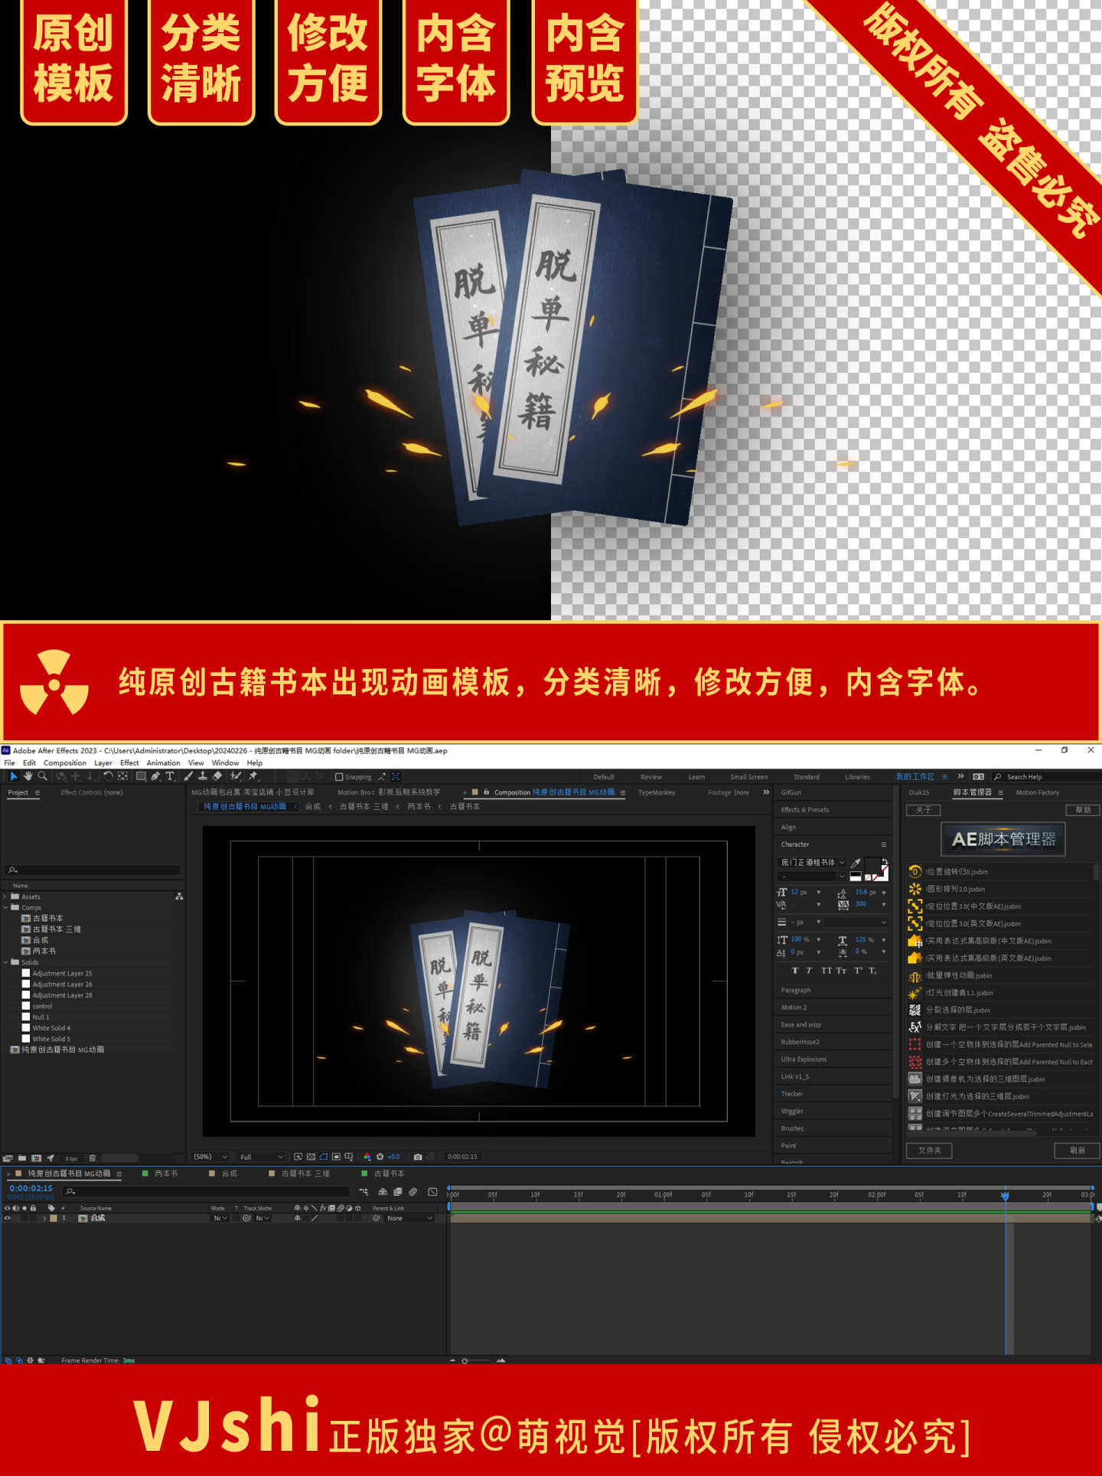Hide the 合成 layer with eye toggle
The image size is (1102, 1476).
coord(8,1218)
